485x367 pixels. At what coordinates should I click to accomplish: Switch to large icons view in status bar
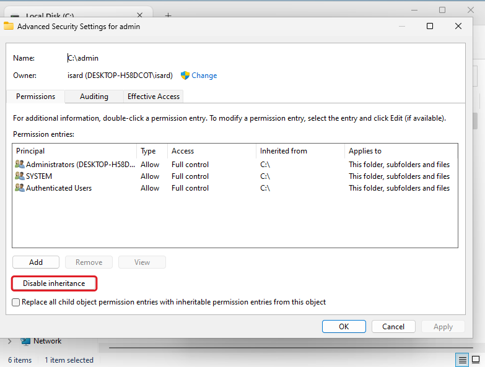tap(476, 360)
